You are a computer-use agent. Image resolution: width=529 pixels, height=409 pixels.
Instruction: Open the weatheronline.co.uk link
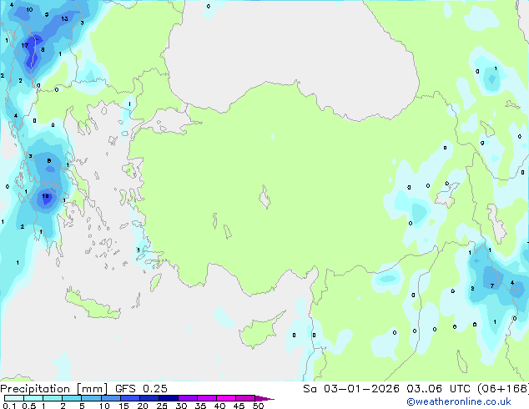point(459,401)
